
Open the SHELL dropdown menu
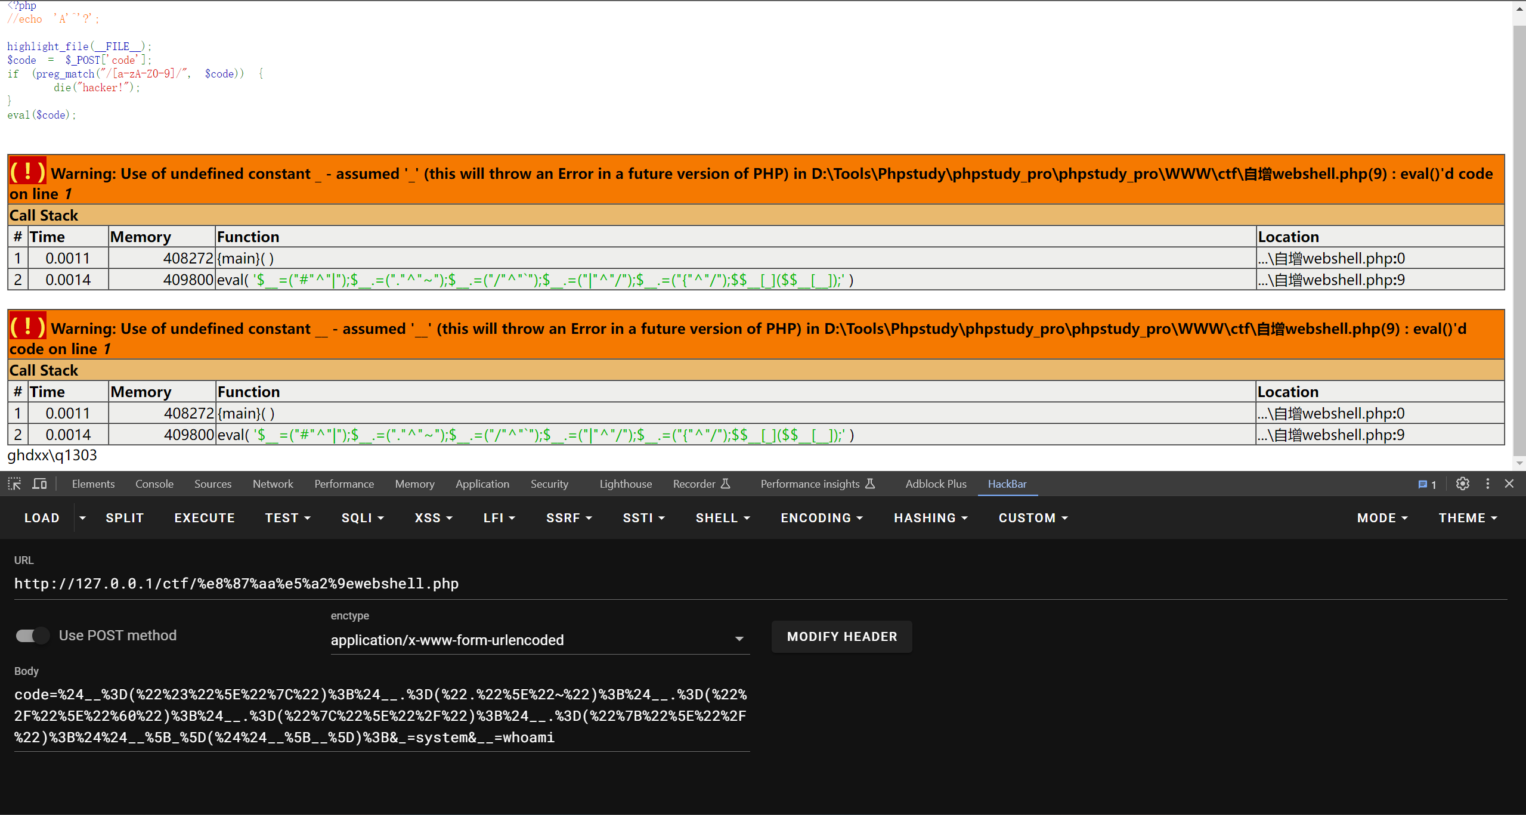click(723, 517)
